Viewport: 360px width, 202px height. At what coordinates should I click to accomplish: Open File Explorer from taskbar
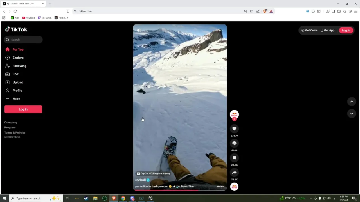pyautogui.click(x=95, y=198)
